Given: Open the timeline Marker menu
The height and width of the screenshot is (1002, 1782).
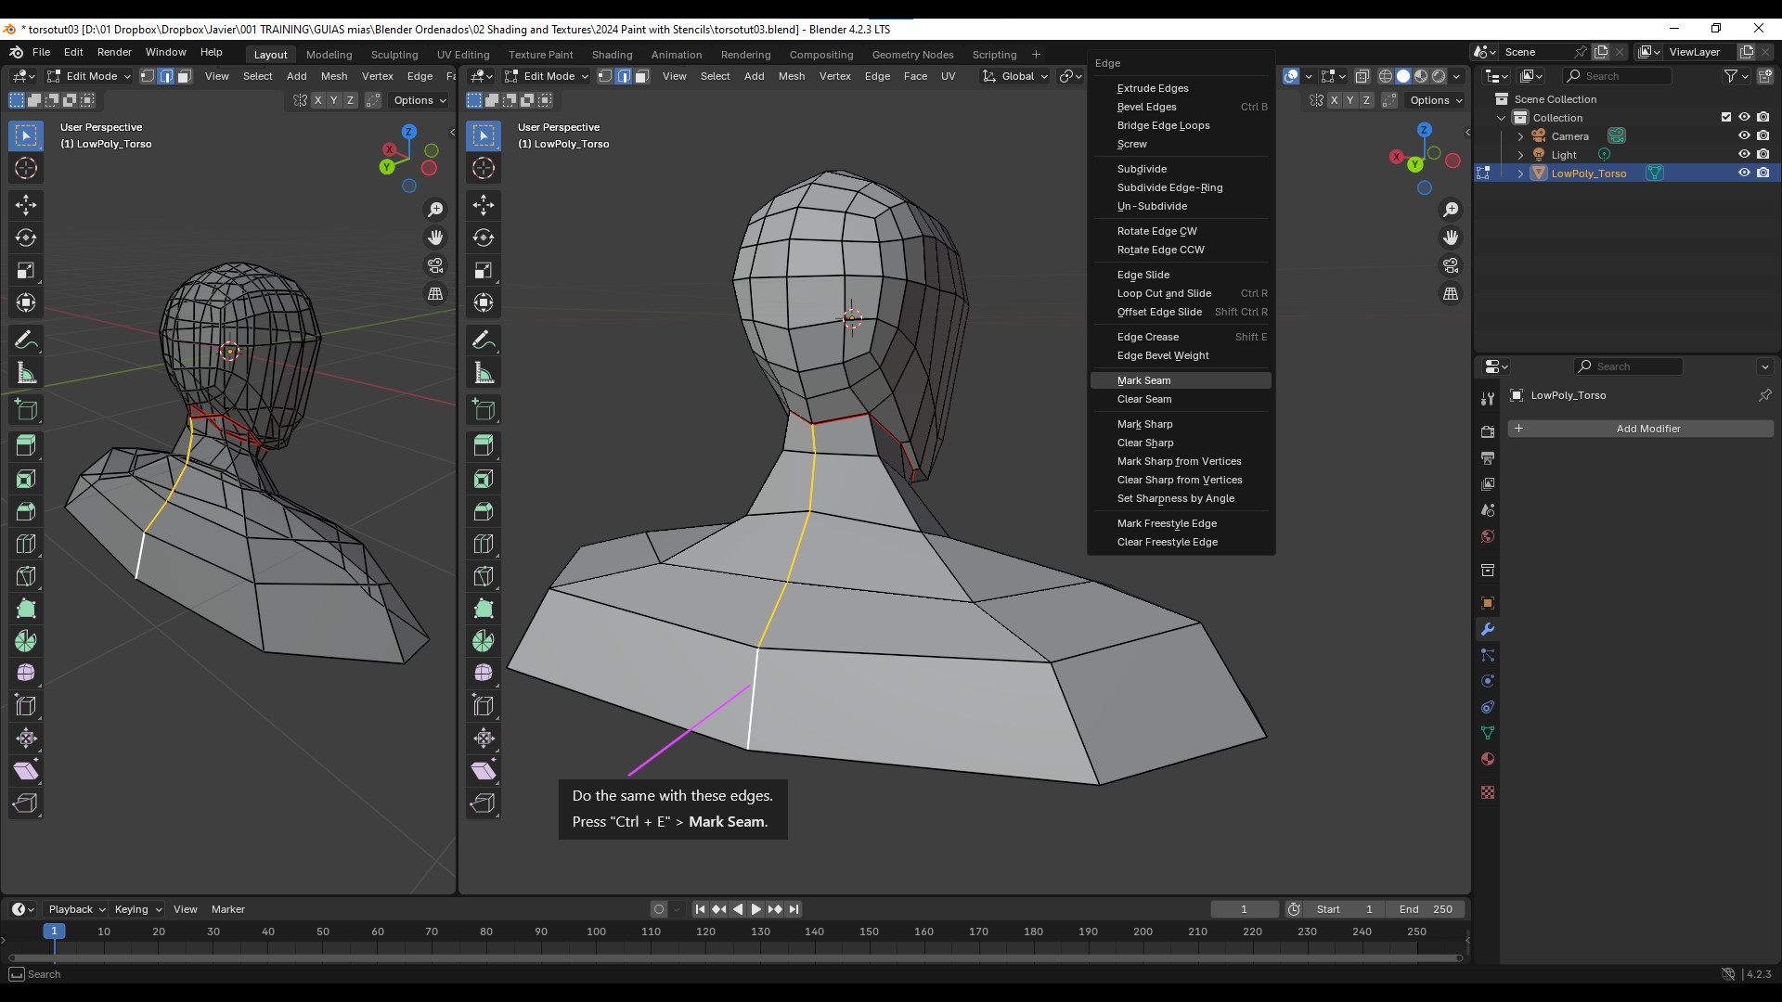Looking at the screenshot, I should pos(228,909).
